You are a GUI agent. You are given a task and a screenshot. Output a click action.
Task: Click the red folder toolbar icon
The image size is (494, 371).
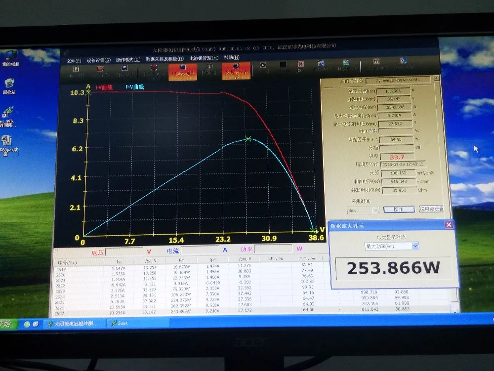click(100, 68)
